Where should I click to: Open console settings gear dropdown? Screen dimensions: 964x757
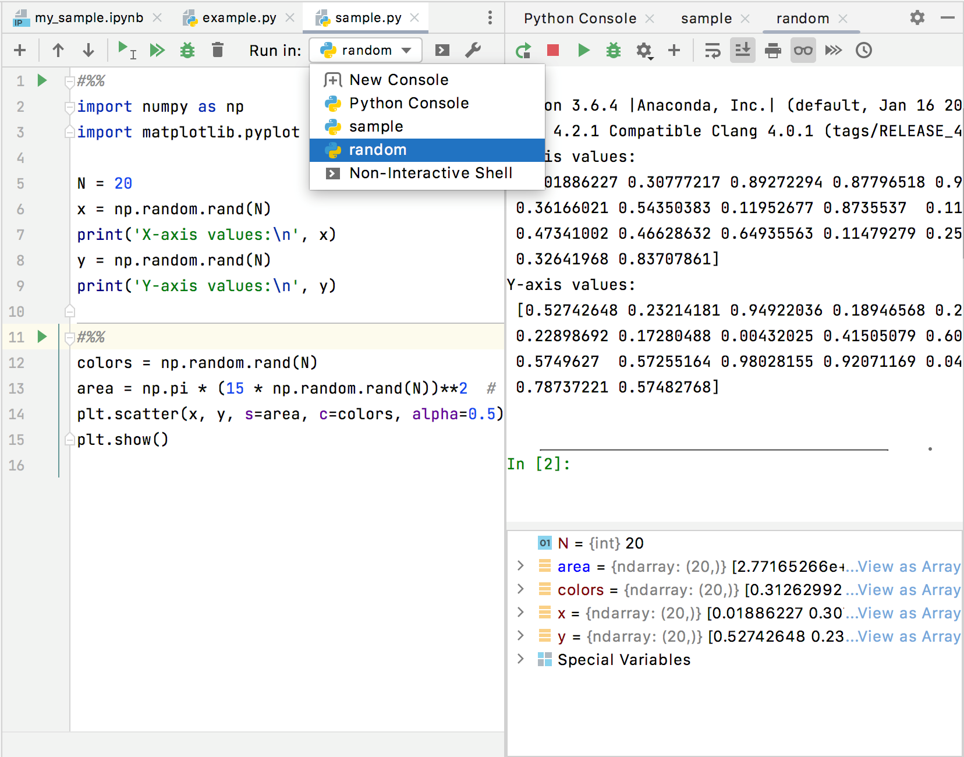point(644,51)
